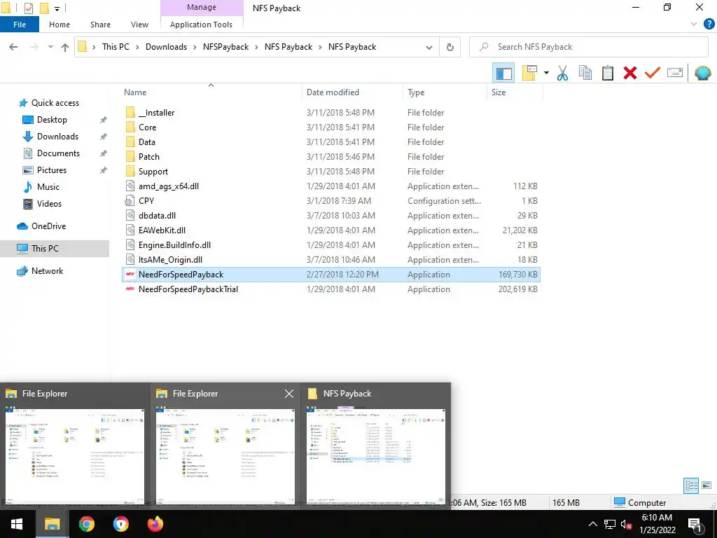Expand the address bar history dropdown
Screen dimensions: 717x538
[x=429, y=47]
